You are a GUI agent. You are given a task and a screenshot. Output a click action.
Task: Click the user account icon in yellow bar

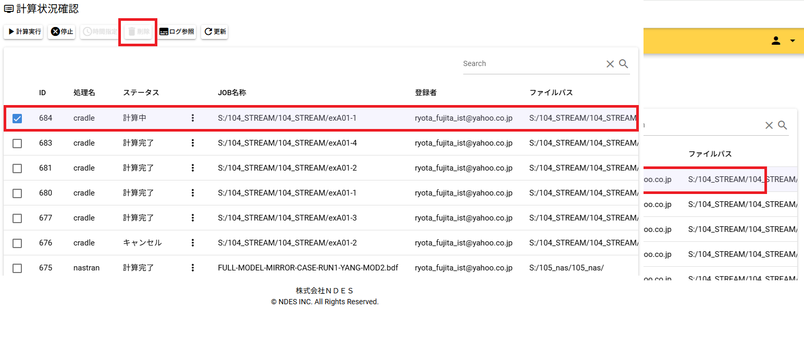[776, 41]
